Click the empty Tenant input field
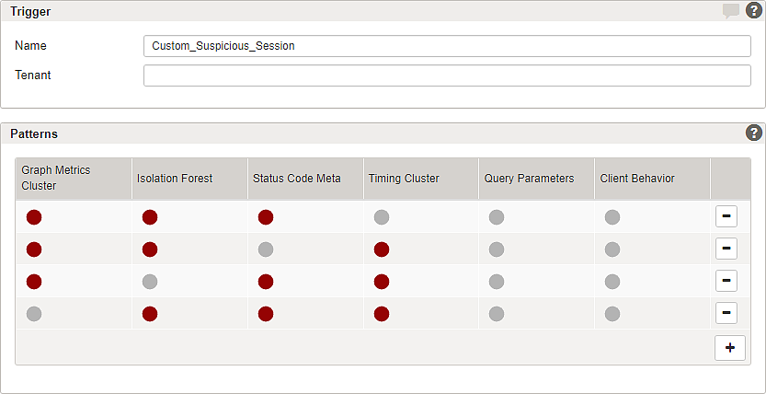Screen dimensions: 766x394 [x=447, y=75]
